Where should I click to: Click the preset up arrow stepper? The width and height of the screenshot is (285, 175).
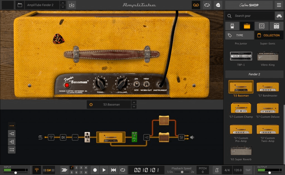[63, 3]
